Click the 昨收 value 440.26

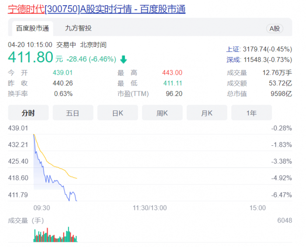(x=63, y=83)
